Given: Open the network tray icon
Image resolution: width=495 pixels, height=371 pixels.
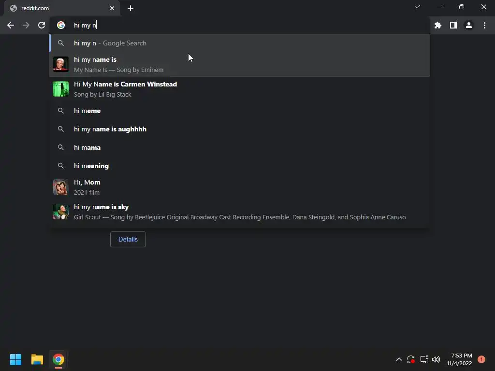Looking at the screenshot, I should 424,359.
